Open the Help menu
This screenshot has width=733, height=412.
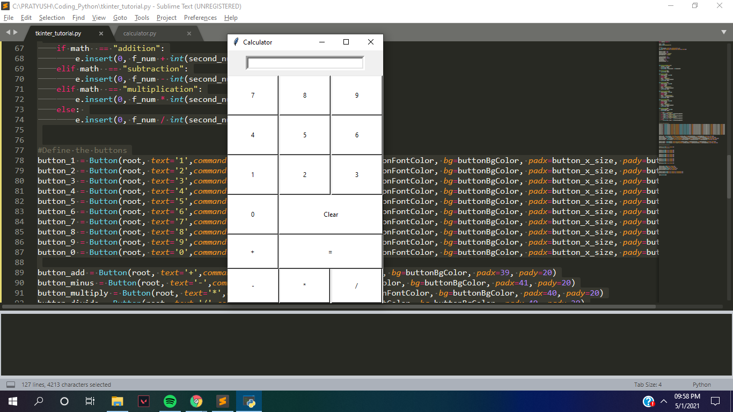tap(231, 18)
